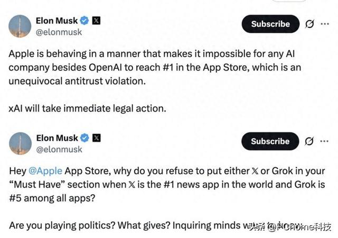Click the @Apple mention link

tap(45, 171)
